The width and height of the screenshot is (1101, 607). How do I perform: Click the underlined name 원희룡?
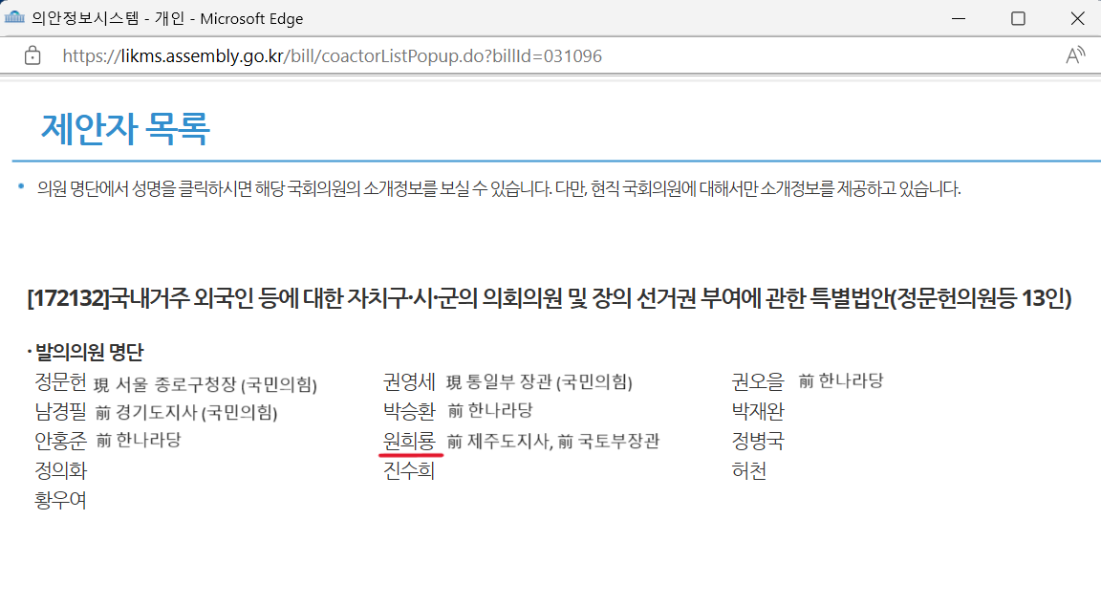click(409, 442)
